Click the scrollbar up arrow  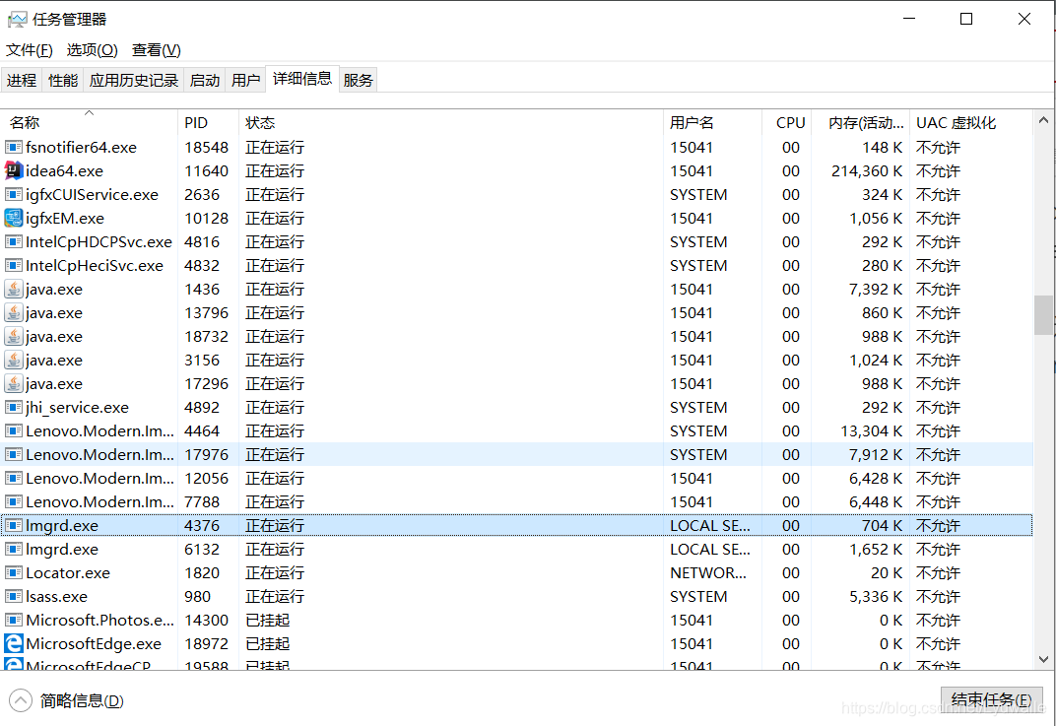pos(1043,120)
